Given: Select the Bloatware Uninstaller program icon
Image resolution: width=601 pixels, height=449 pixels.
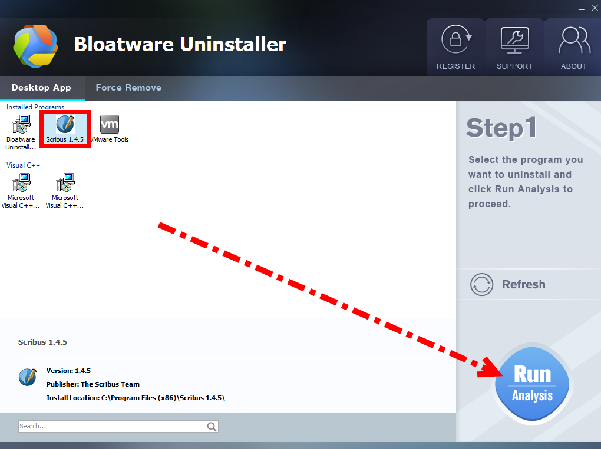Looking at the screenshot, I should 21,124.
